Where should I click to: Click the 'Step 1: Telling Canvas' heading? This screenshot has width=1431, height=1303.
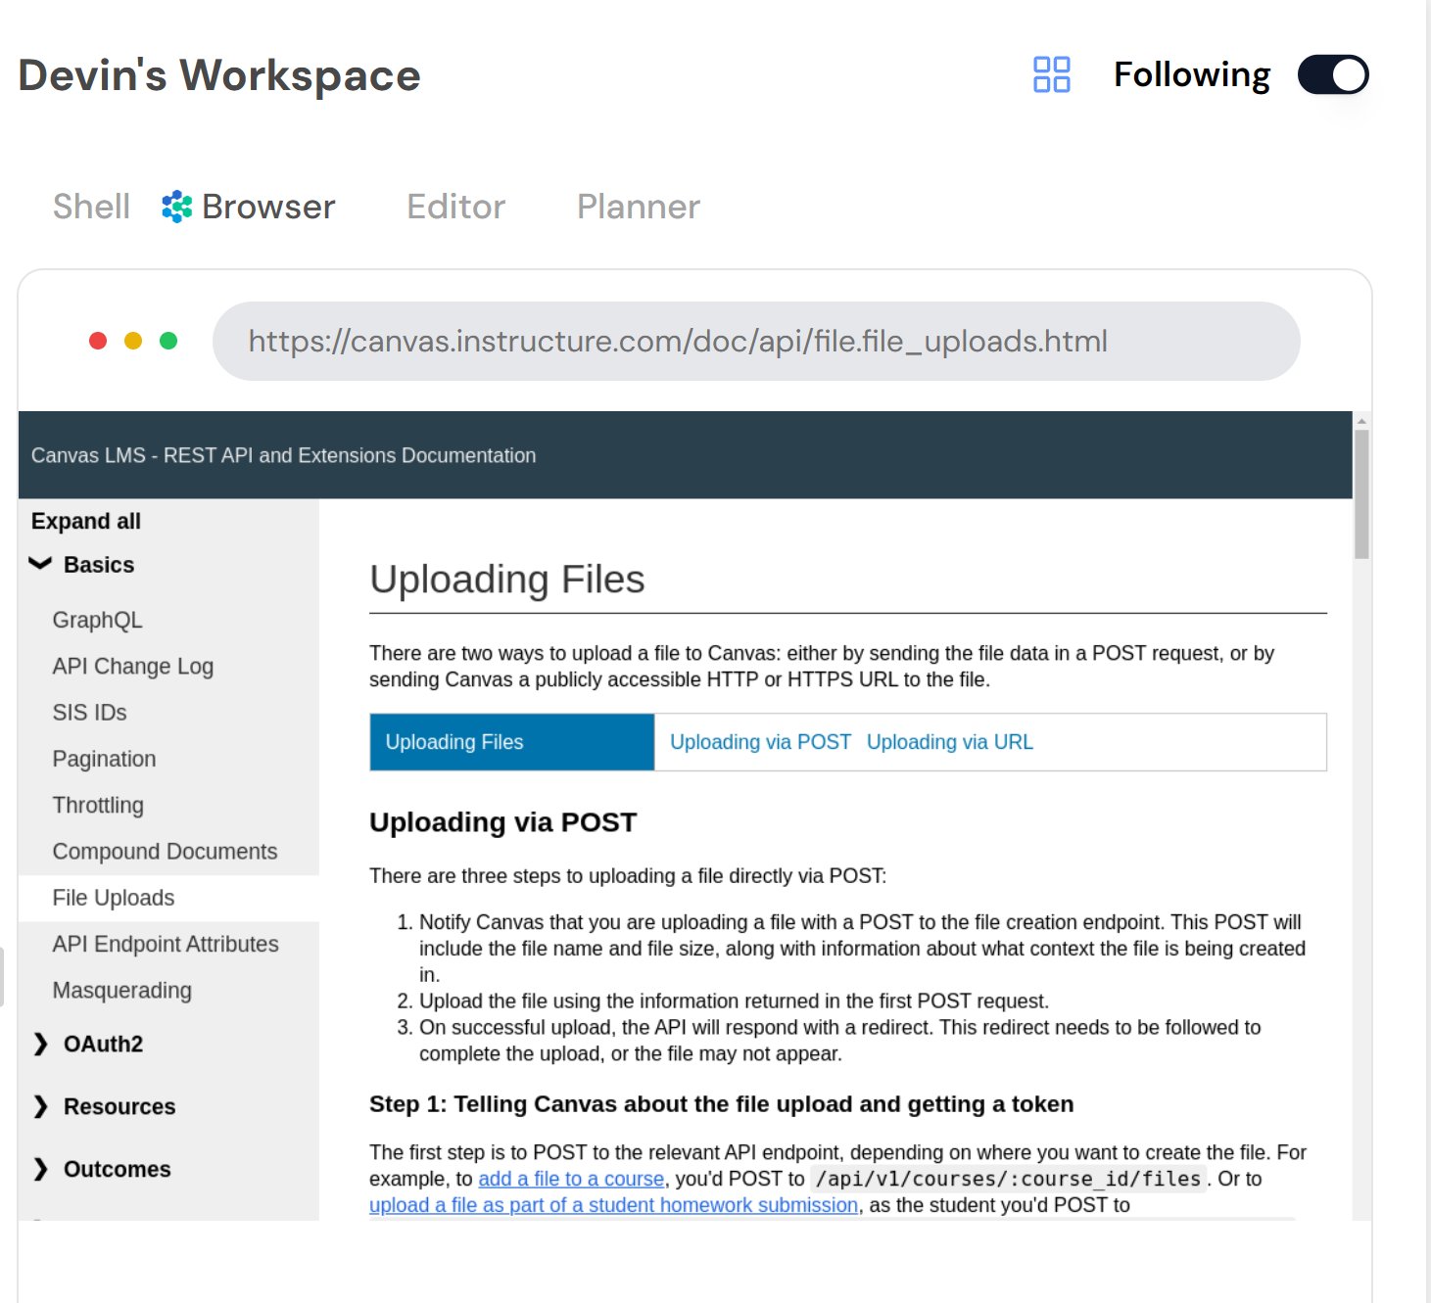(x=721, y=1104)
